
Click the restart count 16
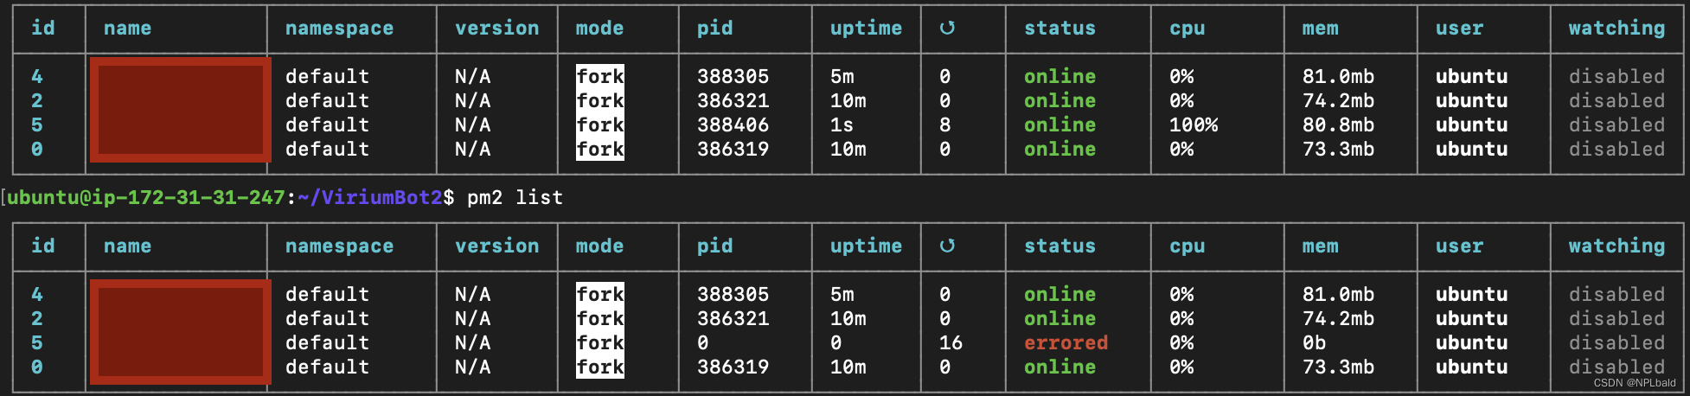click(951, 342)
